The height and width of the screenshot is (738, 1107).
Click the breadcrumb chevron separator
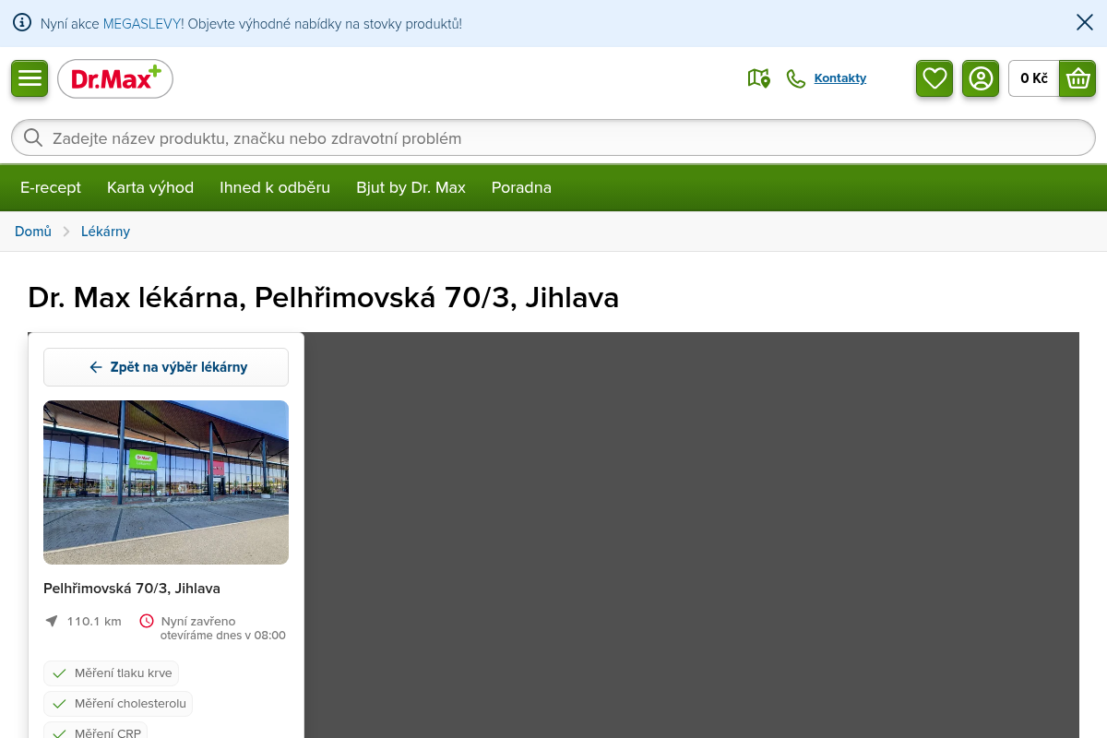coord(66,232)
